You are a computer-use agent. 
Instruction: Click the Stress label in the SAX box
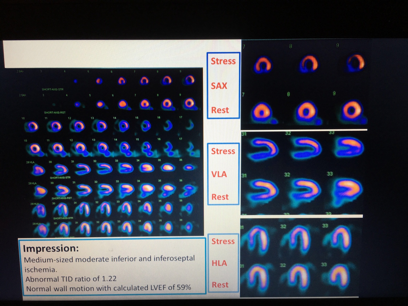tap(223, 61)
